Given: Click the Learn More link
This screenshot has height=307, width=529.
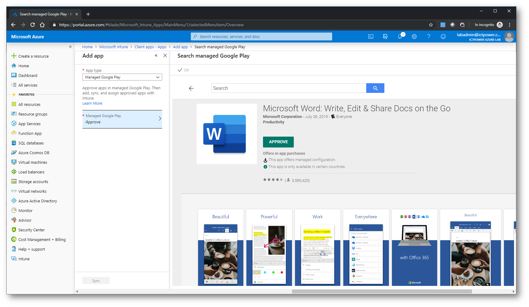Looking at the screenshot, I should point(92,103).
